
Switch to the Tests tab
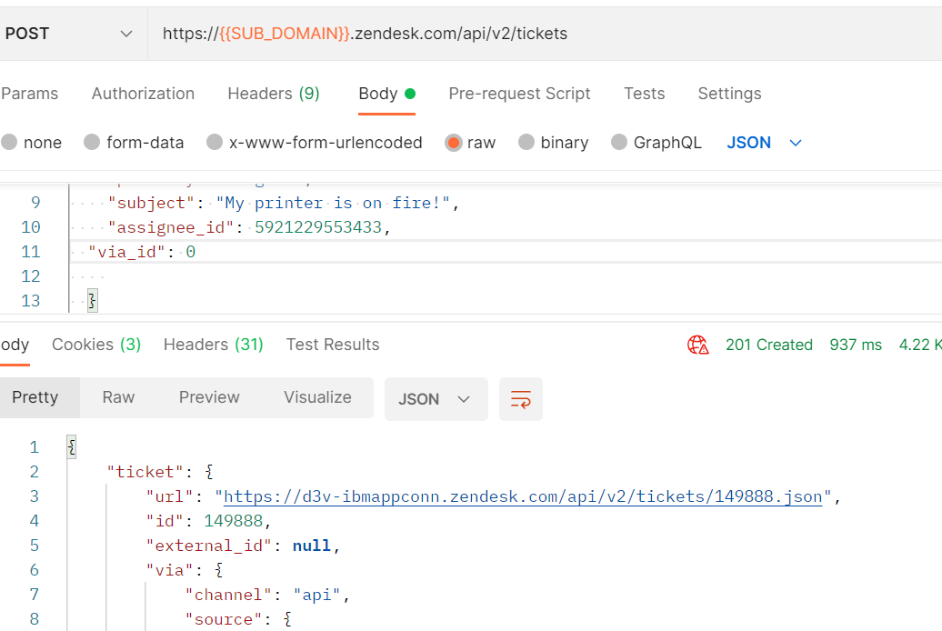coord(644,94)
